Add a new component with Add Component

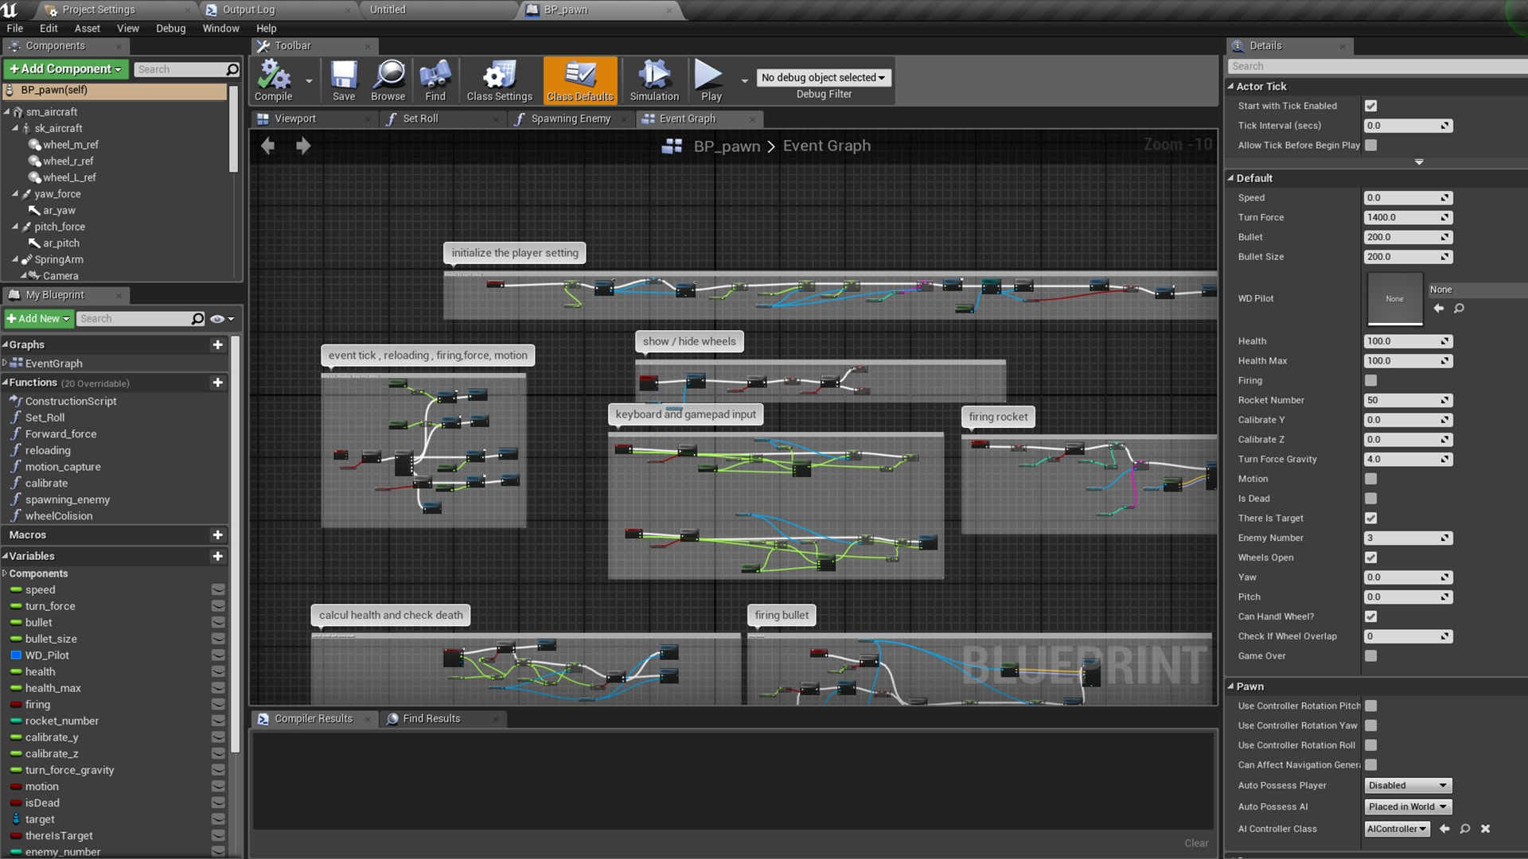[65, 69]
